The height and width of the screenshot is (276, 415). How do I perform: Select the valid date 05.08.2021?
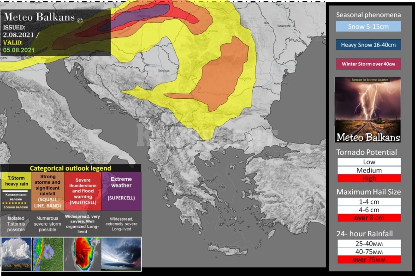[x=19, y=50]
